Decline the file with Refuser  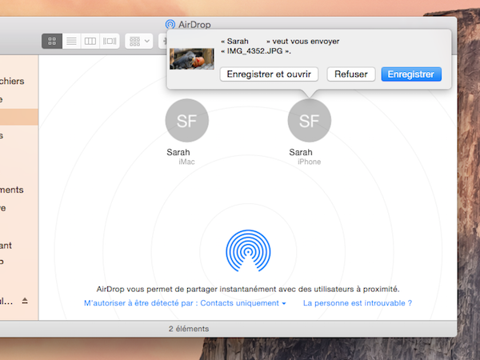coord(351,74)
